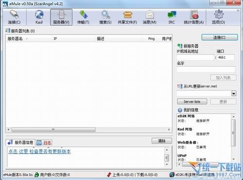Sort by Users (用户数) column header
This screenshot has width=243, height=180.
(166, 38)
